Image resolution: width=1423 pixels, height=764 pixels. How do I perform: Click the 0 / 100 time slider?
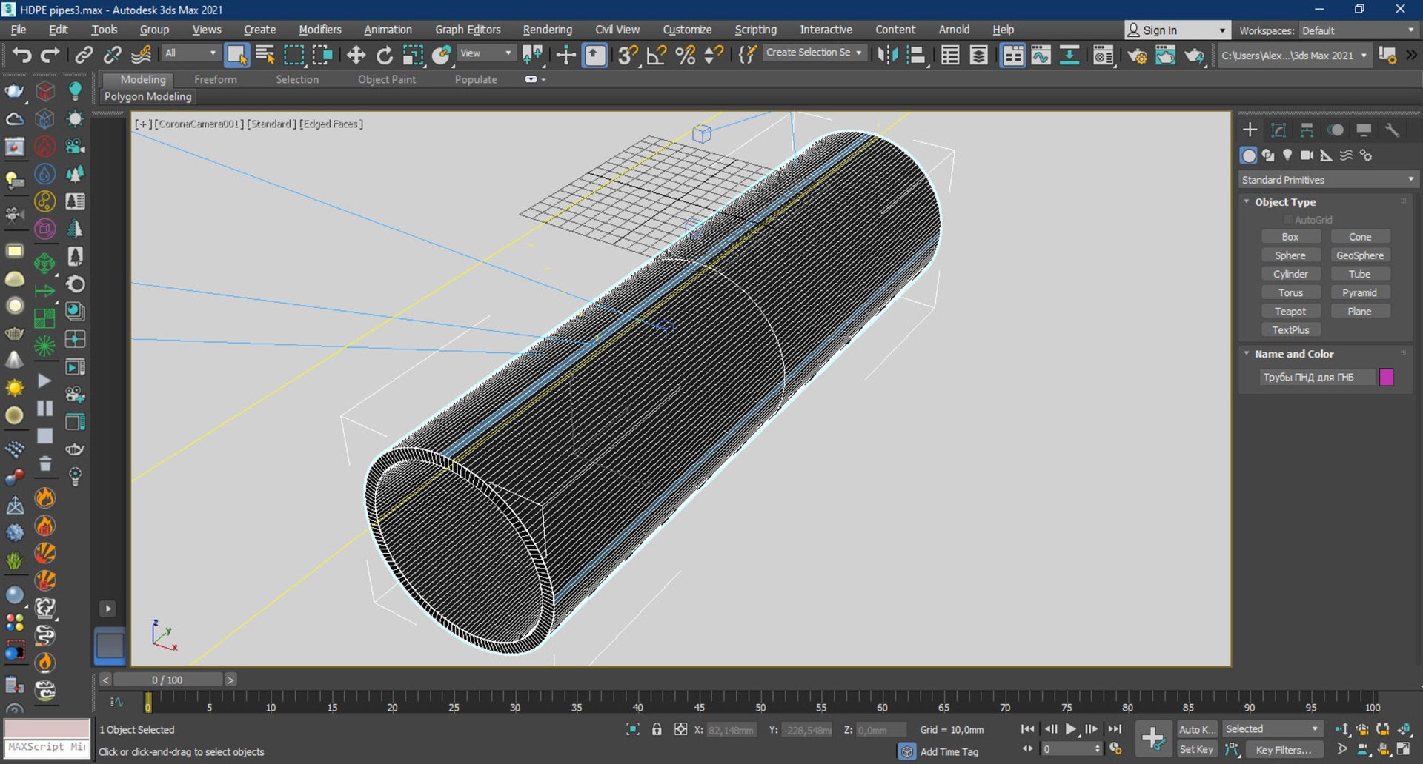[167, 680]
